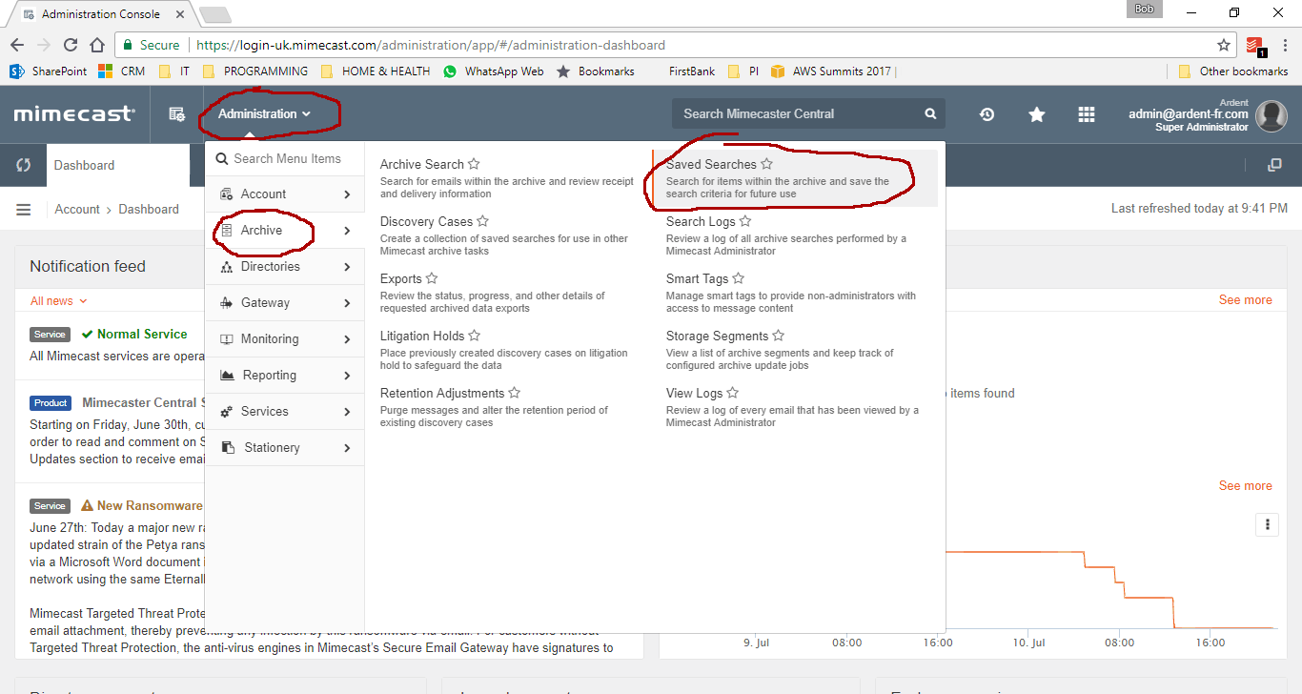This screenshot has height=694, width=1302.
Task: Open the Monitoring menu category
Action: tap(285, 339)
